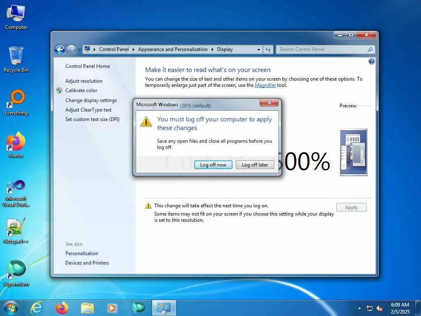Launch Firefox from taskbar

tap(62, 308)
